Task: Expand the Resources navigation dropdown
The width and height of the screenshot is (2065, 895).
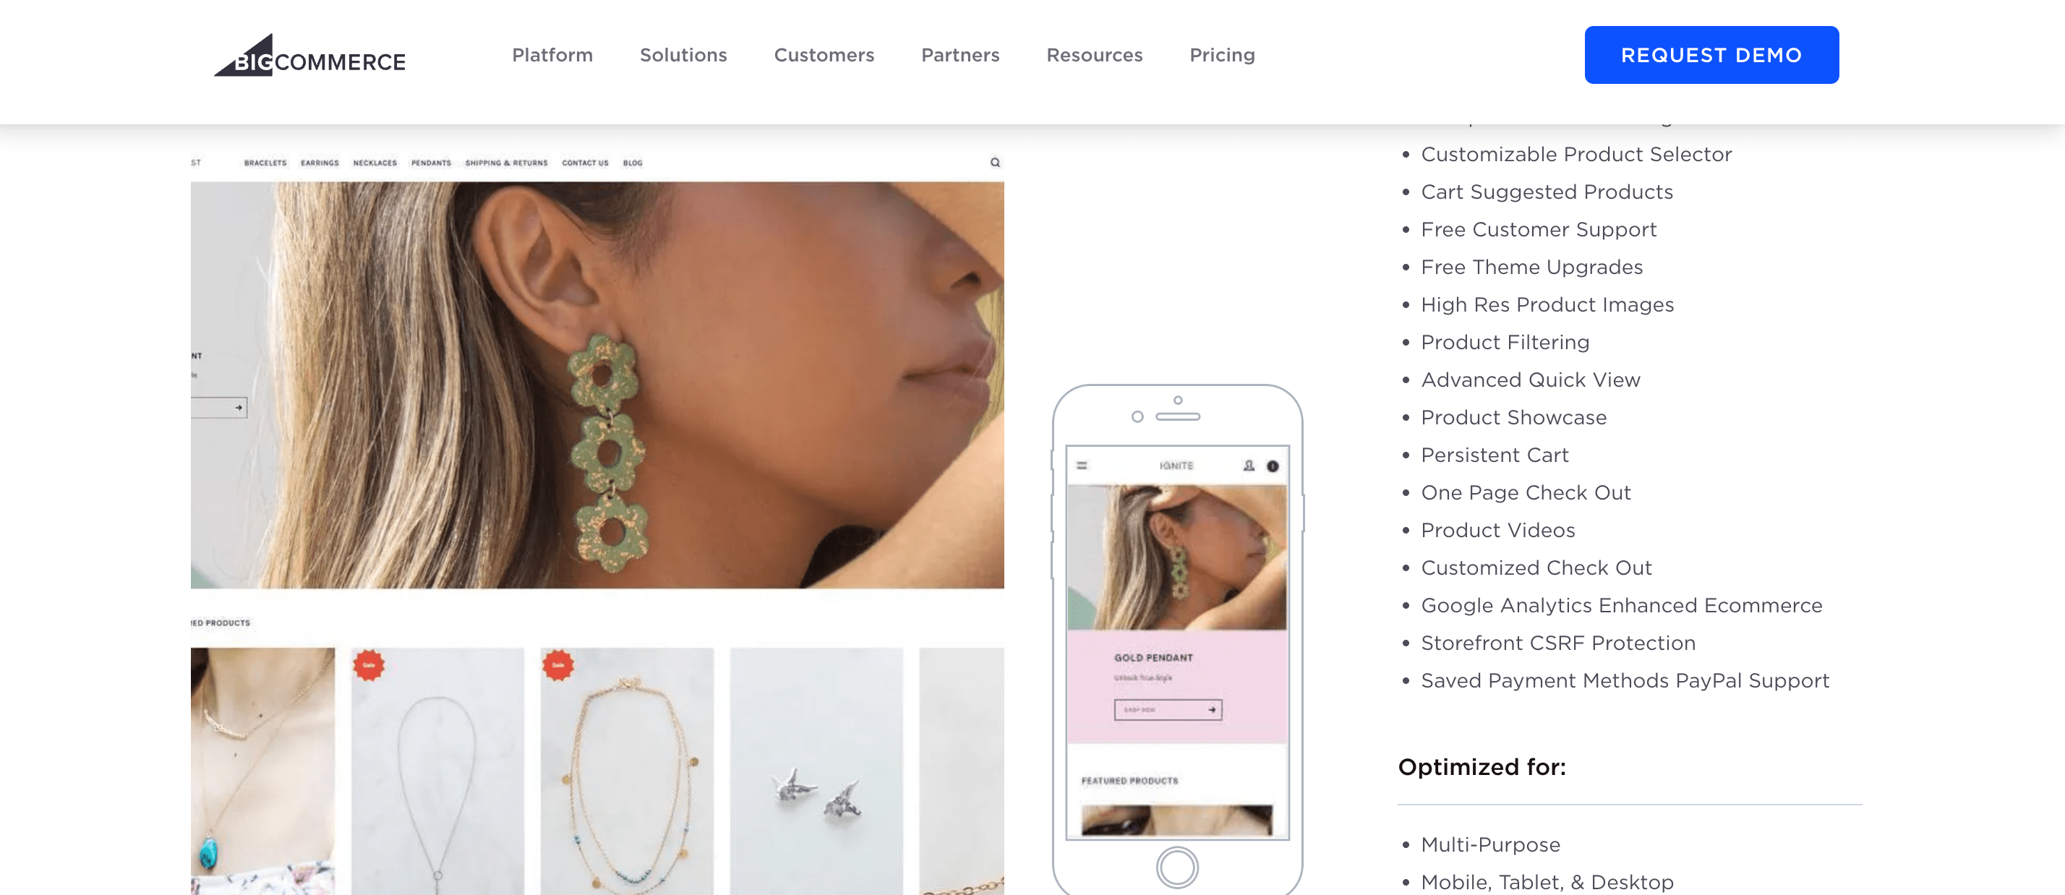Action: tap(1095, 54)
